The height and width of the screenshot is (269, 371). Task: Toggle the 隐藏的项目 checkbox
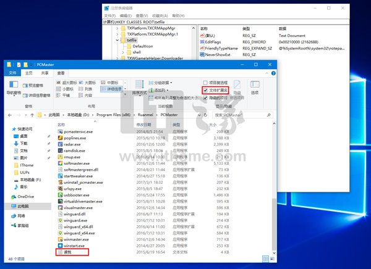(x=205, y=97)
